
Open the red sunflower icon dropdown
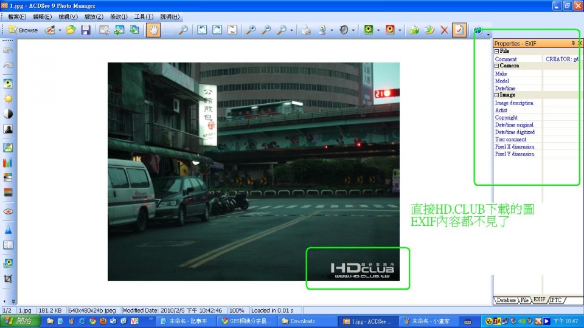click(x=400, y=30)
